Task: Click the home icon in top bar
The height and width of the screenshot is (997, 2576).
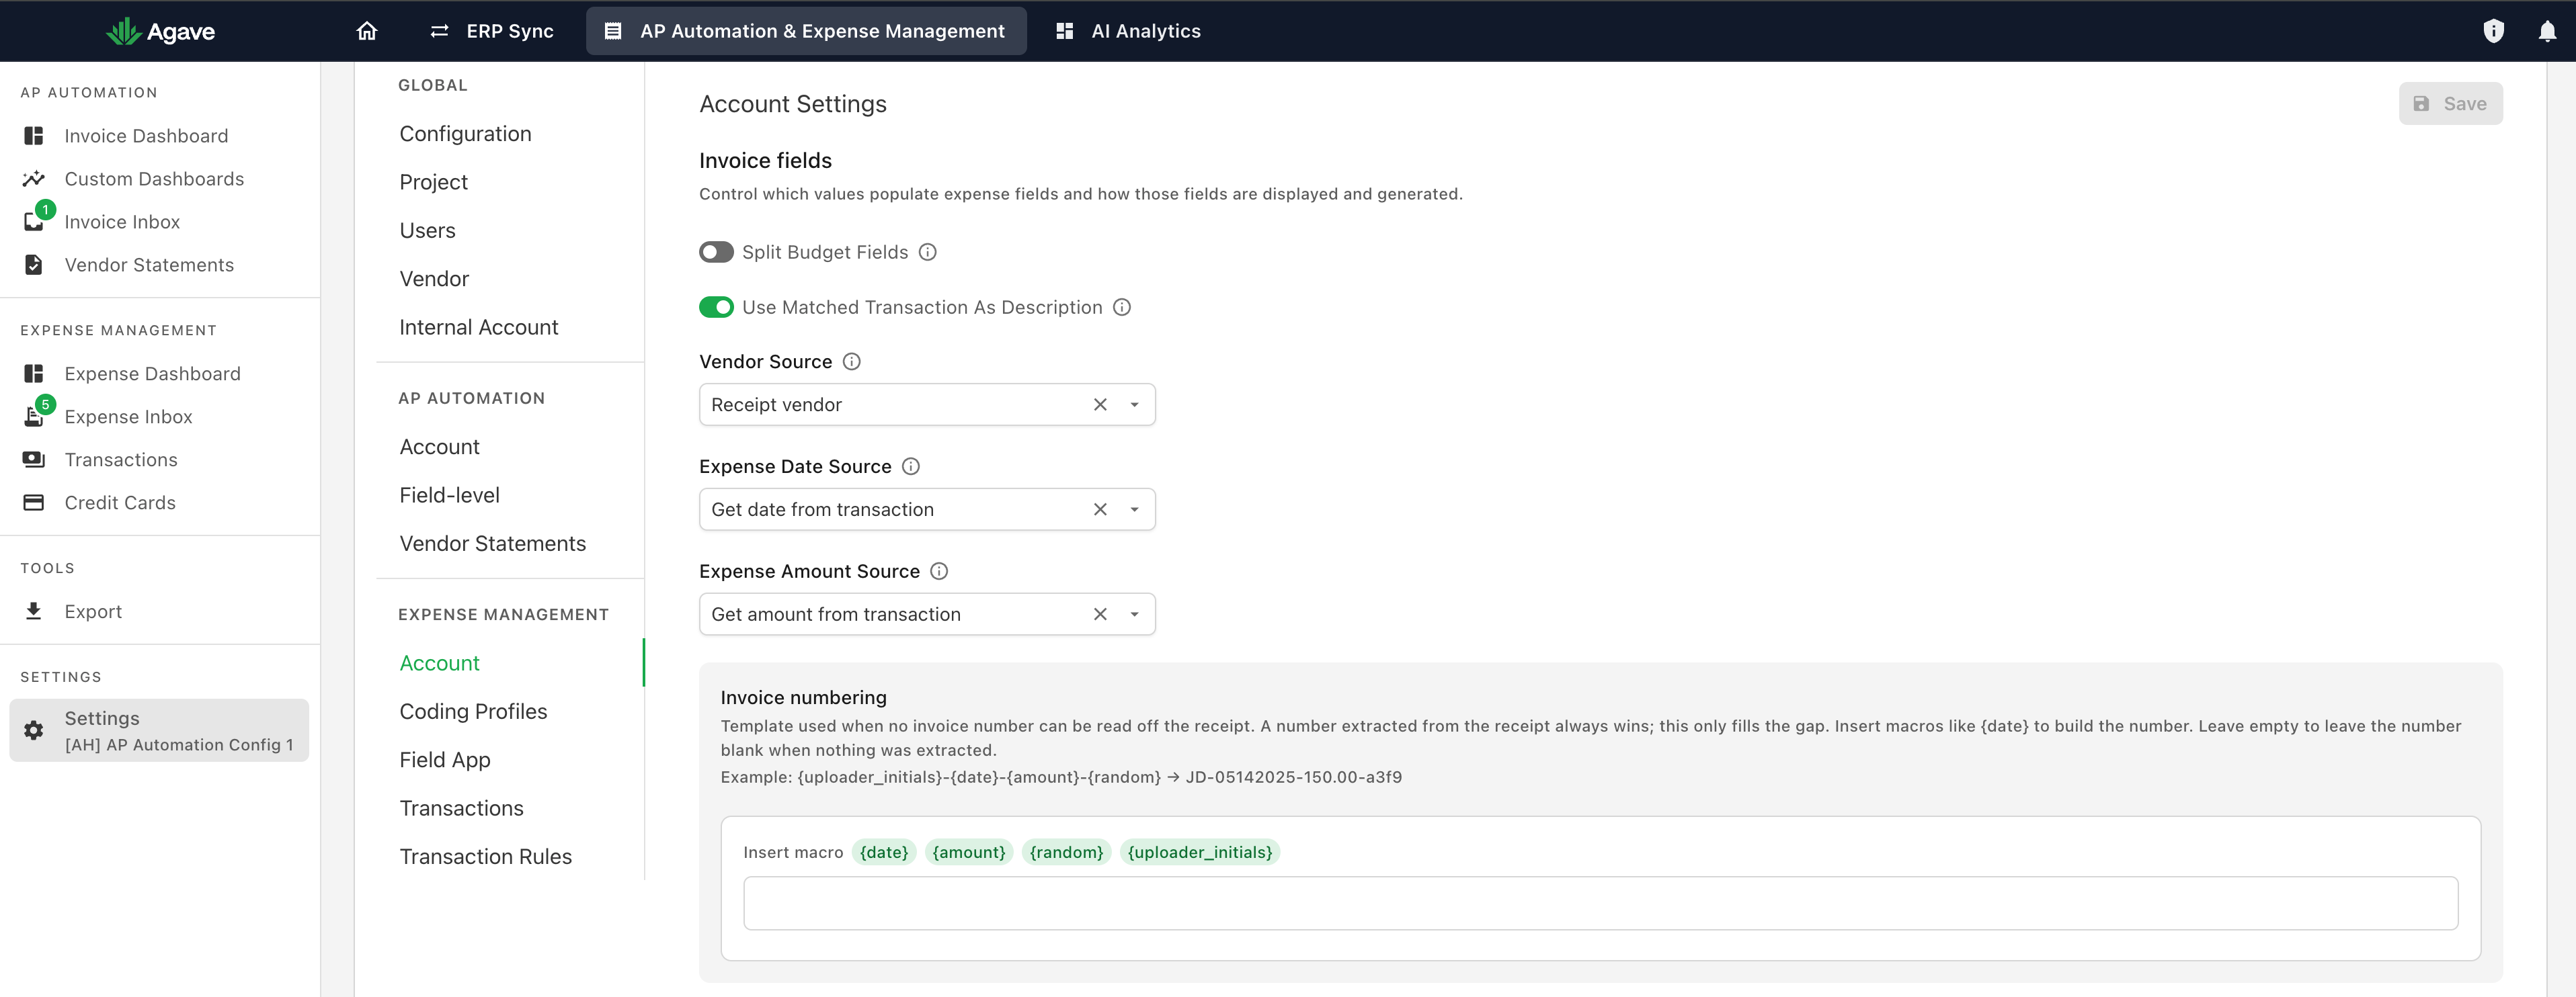Action: [367, 31]
